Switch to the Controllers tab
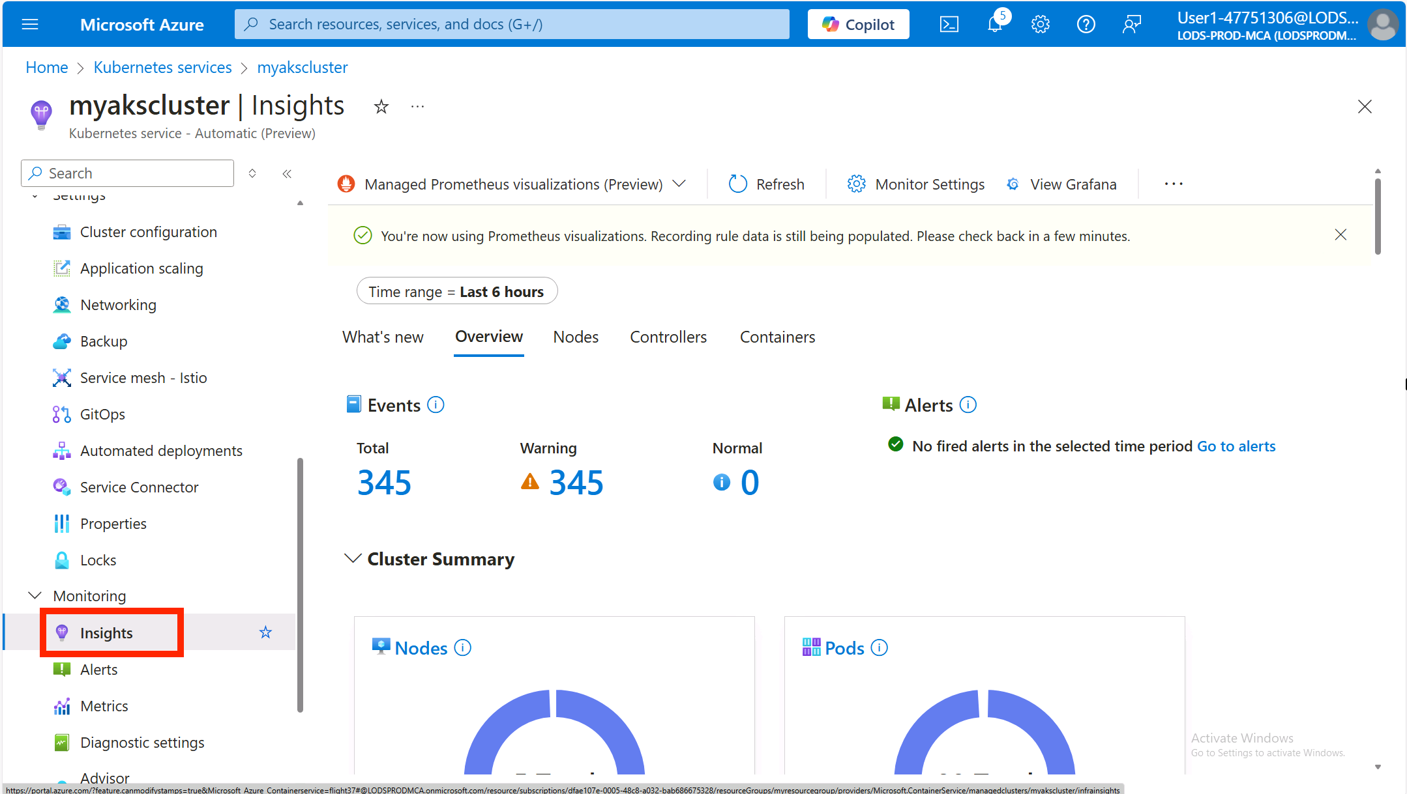 (x=668, y=337)
